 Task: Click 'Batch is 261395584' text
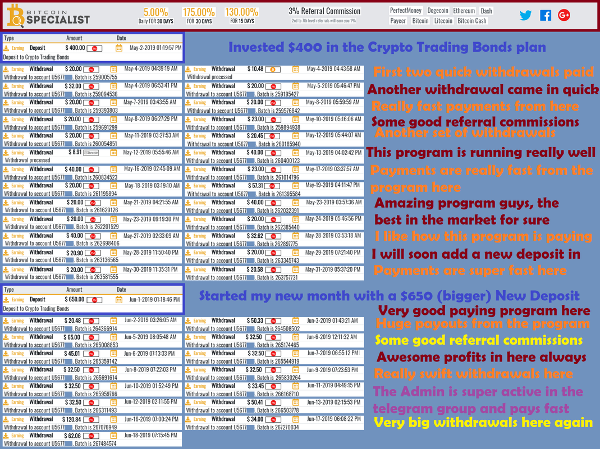pos(278,194)
